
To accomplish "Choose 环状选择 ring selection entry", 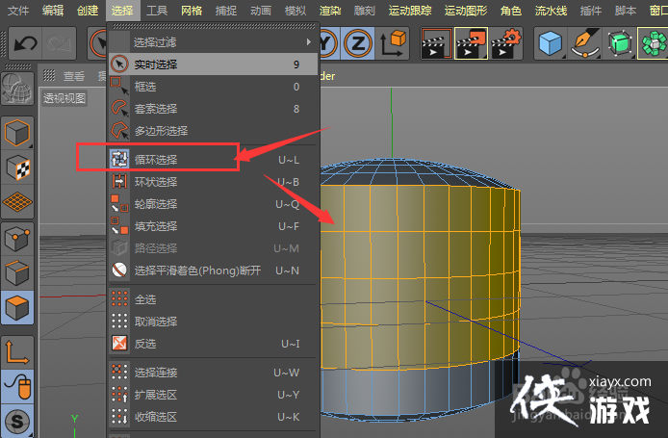I will point(156,182).
